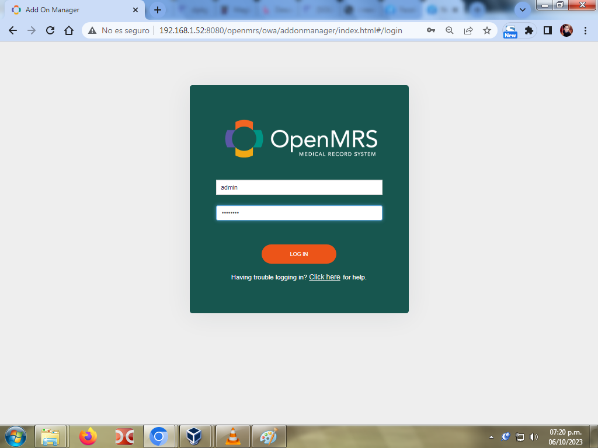Show hidden system tray icons
This screenshot has height=448, width=598.
click(x=491, y=437)
